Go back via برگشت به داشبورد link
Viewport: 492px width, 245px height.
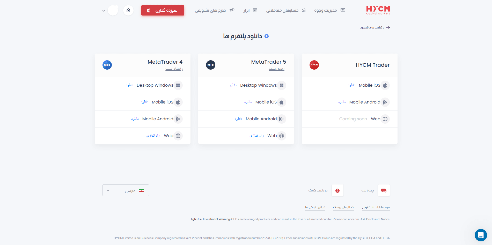[x=372, y=27]
